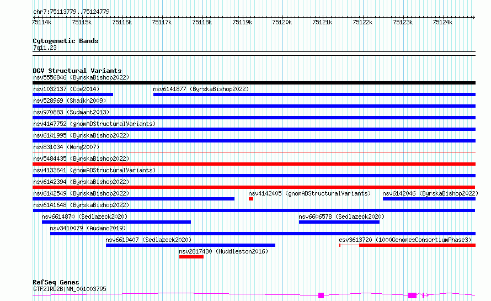Open the nsv6141648 (ByrskaBishop2022) label

point(81,205)
